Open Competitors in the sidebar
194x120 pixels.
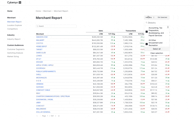pos(12,29)
